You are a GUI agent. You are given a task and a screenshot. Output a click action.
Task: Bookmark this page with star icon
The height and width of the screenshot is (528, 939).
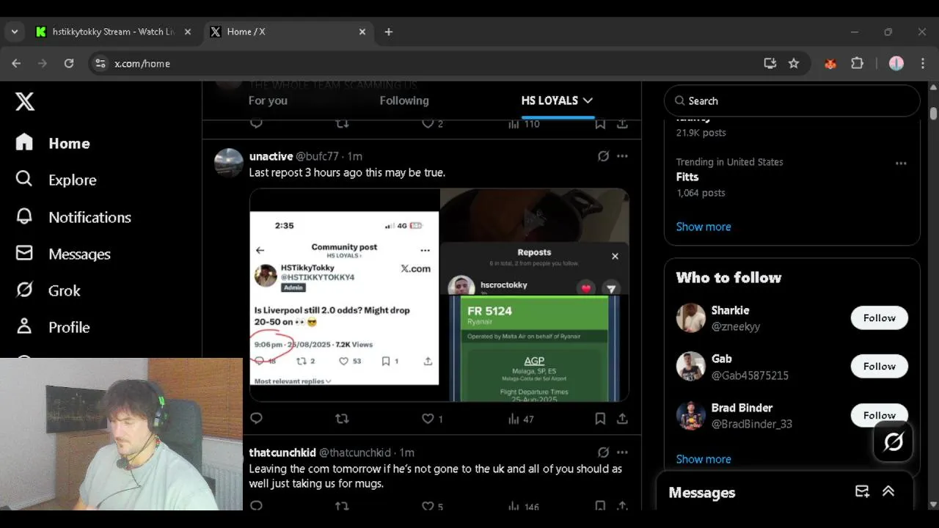pyautogui.click(x=794, y=64)
